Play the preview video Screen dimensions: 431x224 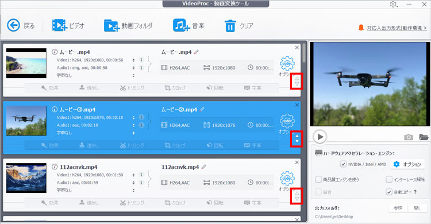click(320, 137)
